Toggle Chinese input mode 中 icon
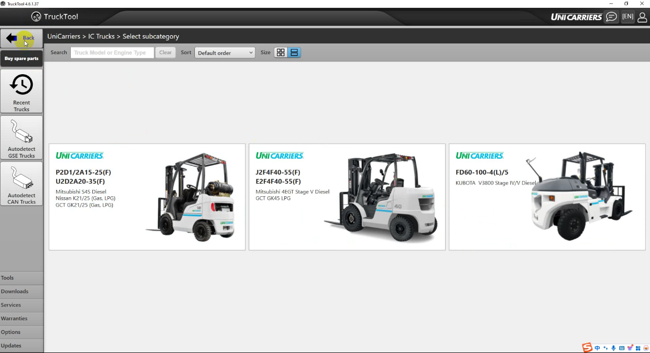This screenshot has width=650, height=353. (x=597, y=348)
